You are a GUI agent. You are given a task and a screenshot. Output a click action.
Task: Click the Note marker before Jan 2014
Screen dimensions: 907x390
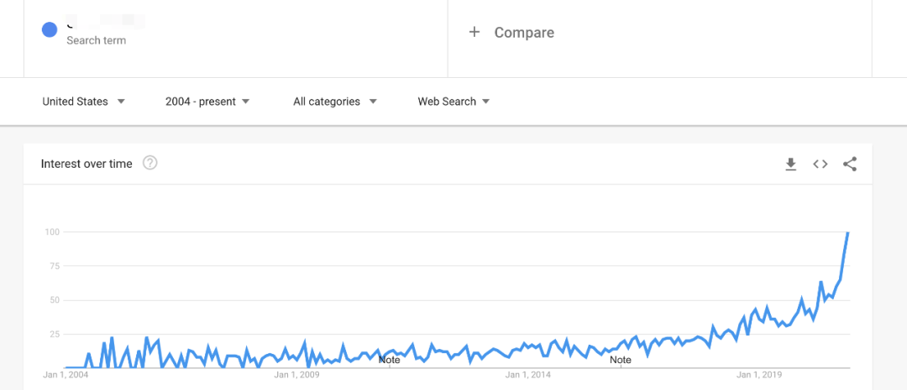pos(389,360)
